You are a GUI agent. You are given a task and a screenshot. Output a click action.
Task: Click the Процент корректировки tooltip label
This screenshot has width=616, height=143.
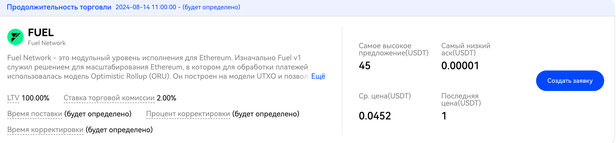(x=188, y=114)
